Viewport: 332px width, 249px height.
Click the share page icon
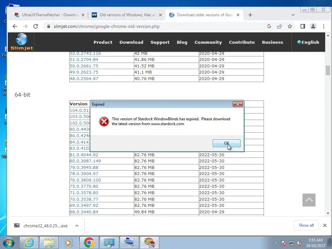(279, 26)
